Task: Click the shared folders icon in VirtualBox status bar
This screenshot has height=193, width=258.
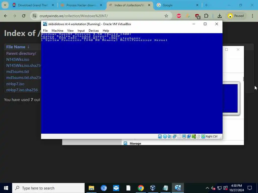Action: (189, 136)
